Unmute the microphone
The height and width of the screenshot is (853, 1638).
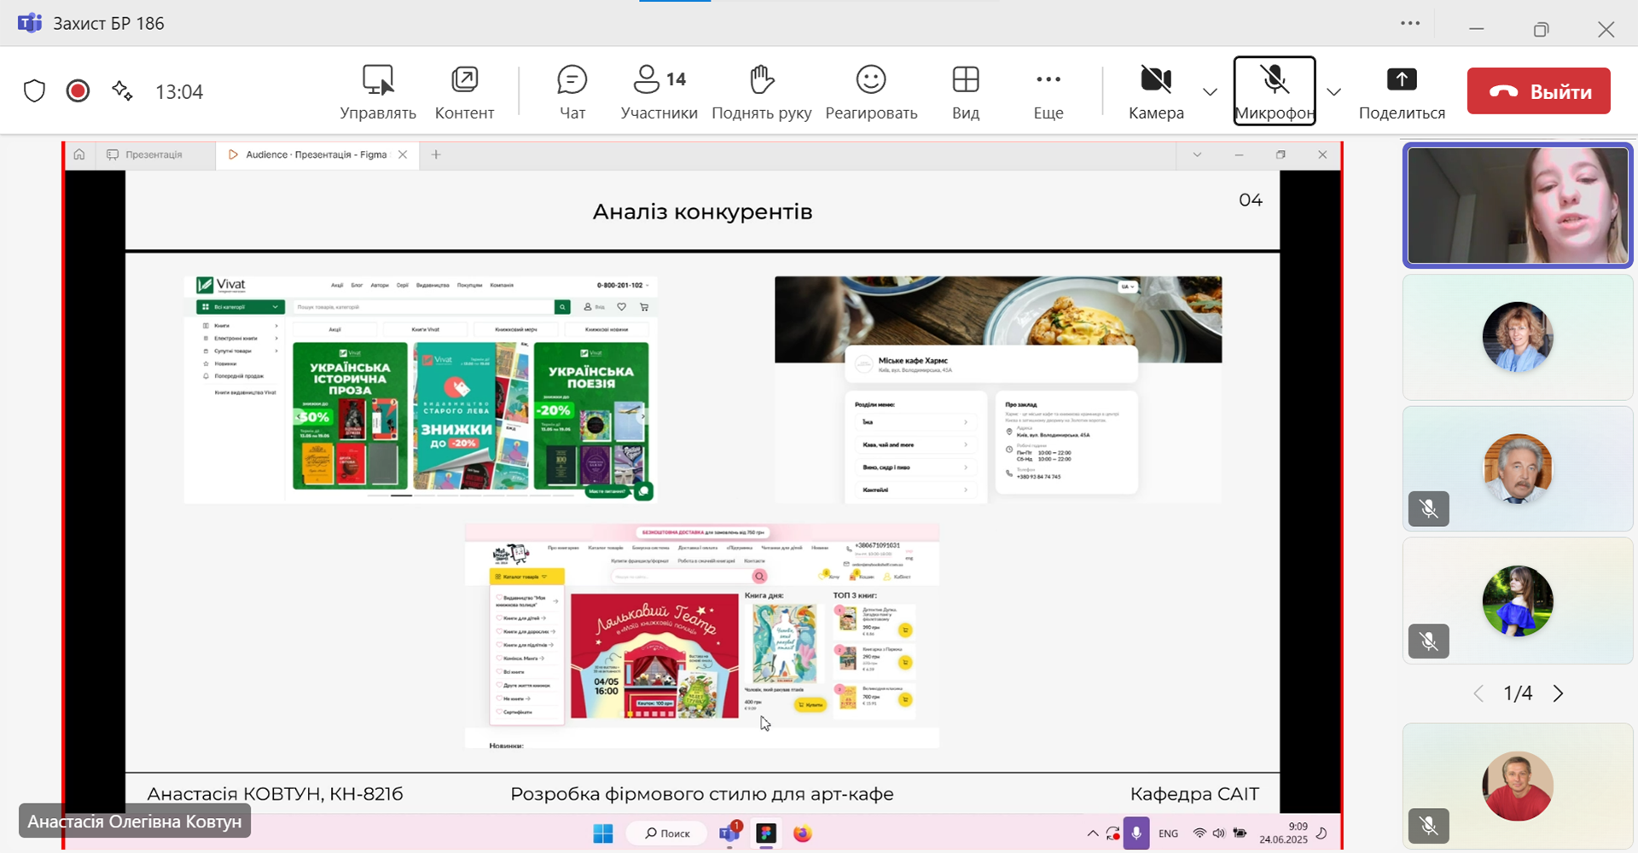tap(1274, 91)
